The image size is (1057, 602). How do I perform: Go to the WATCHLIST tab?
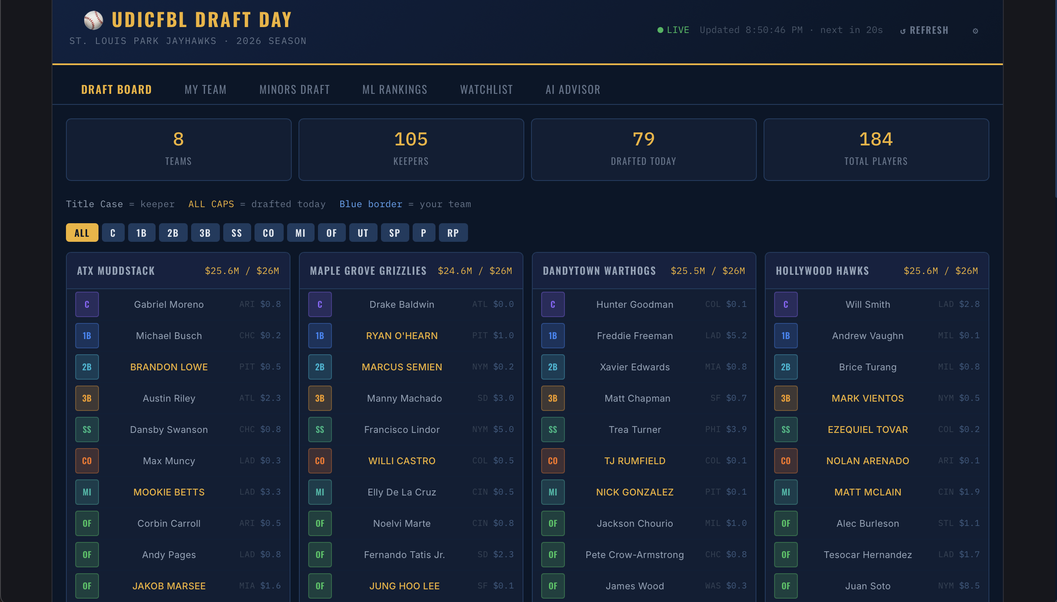coord(486,90)
